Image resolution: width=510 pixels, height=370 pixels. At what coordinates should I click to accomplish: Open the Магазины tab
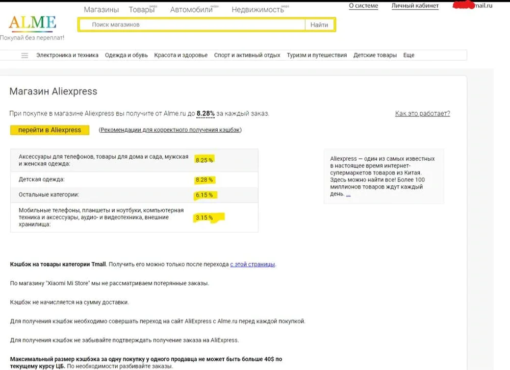point(101,10)
